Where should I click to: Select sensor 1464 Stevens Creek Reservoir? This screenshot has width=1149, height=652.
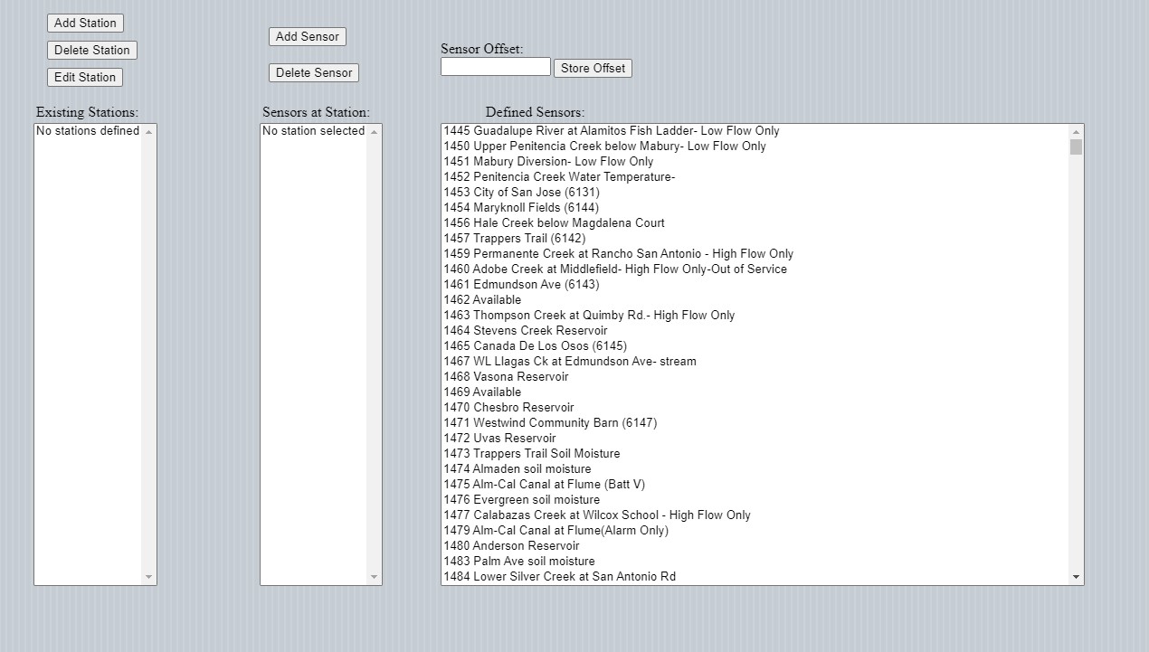pyautogui.click(x=525, y=331)
